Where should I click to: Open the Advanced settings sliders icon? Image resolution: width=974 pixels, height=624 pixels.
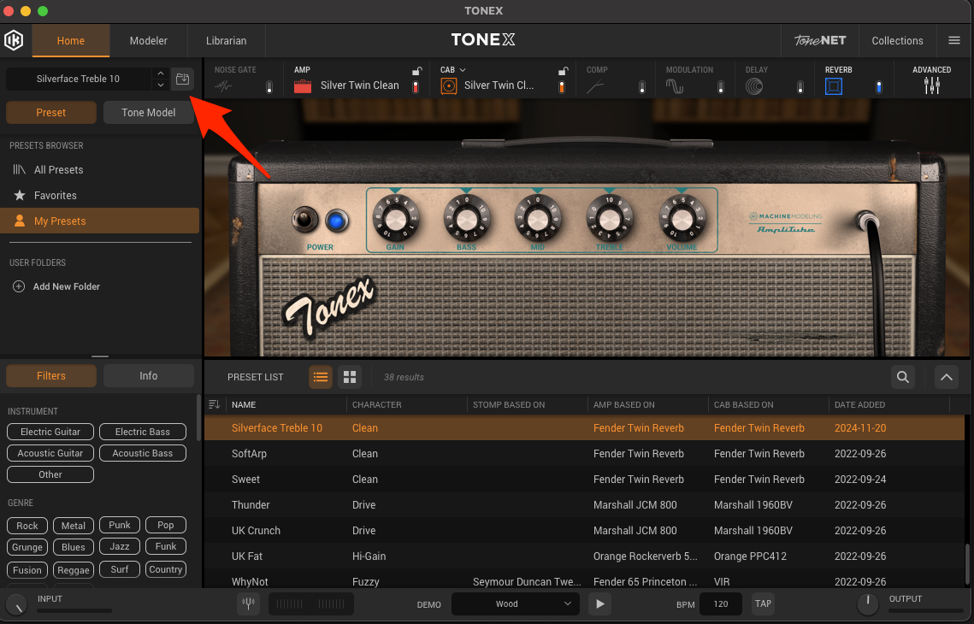click(x=931, y=85)
